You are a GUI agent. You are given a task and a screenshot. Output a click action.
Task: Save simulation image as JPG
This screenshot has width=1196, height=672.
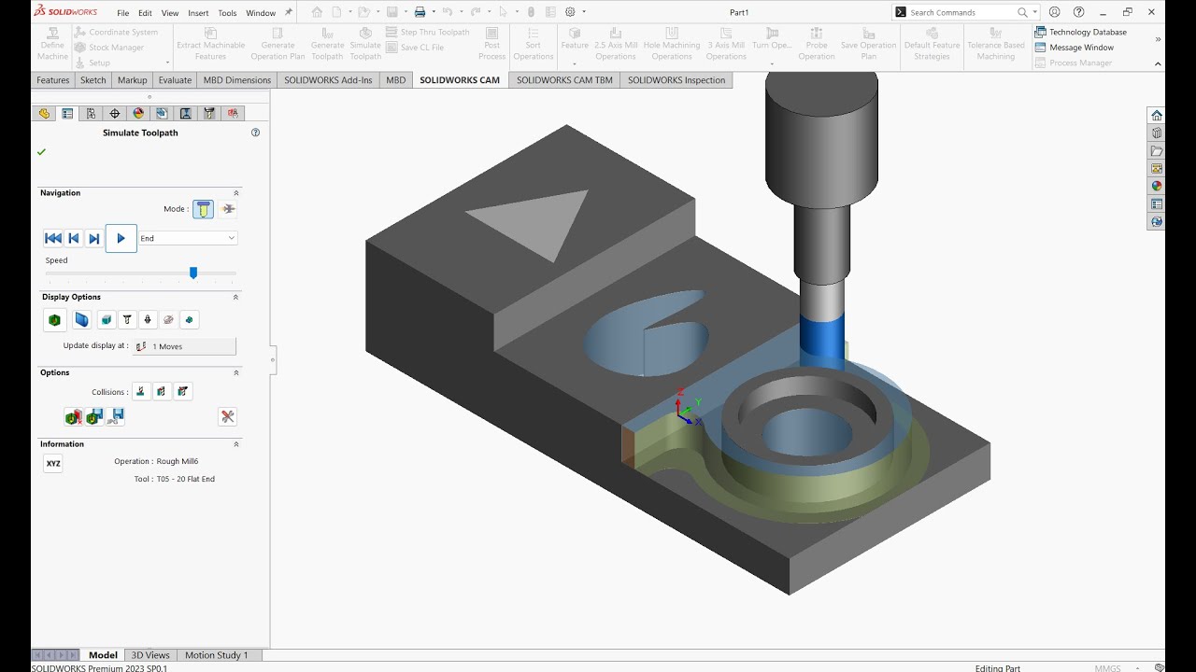[x=116, y=416]
